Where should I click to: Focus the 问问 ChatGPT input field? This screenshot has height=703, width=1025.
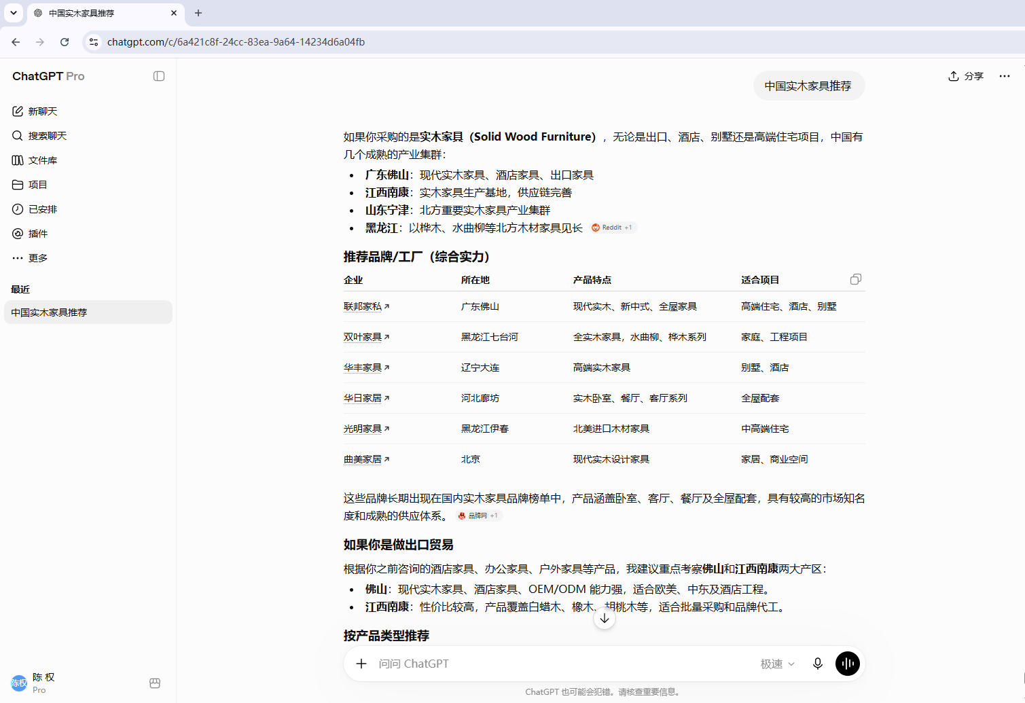pyautogui.click(x=564, y=664)
